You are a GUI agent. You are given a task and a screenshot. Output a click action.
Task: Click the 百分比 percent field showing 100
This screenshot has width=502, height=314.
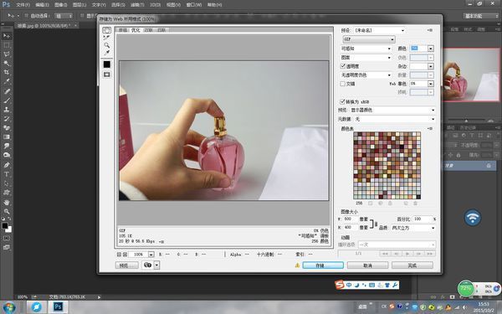pos(423,219)
